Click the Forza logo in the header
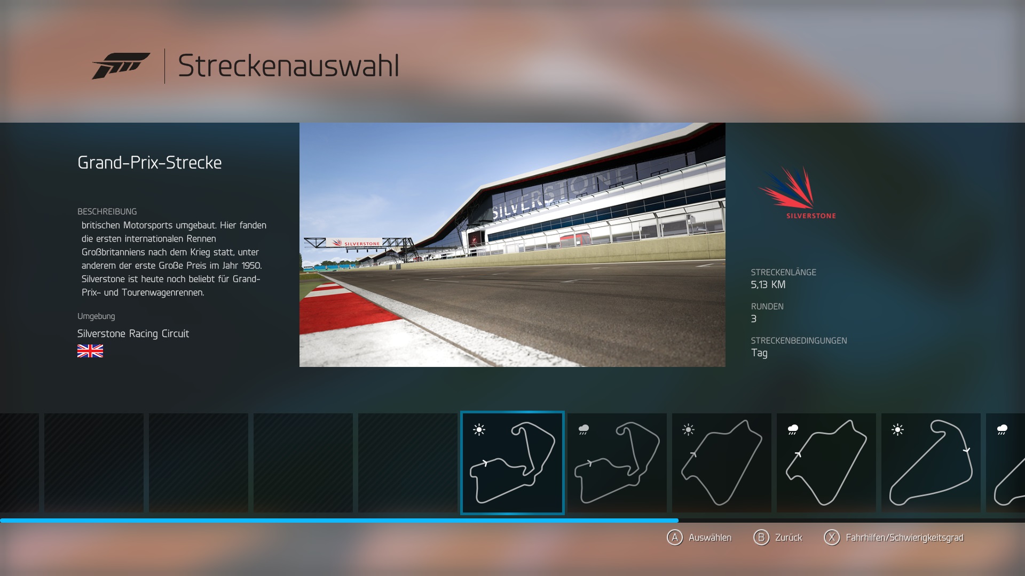Viewport: 1025px width, 576px height. click(121, 66)
